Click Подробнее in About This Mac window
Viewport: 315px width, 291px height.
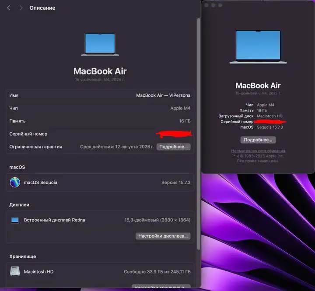pyautogui.click(x=258, y=140)
